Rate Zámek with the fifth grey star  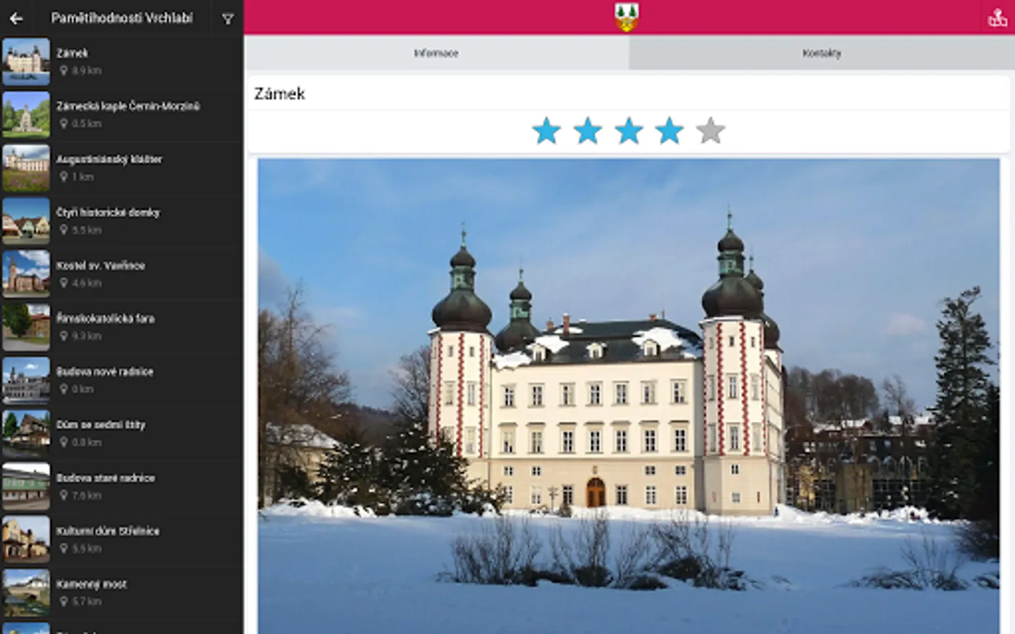coord(710,131)
